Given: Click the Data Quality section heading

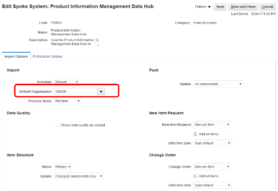Looking at the screenshot, I should pos(19,113).
